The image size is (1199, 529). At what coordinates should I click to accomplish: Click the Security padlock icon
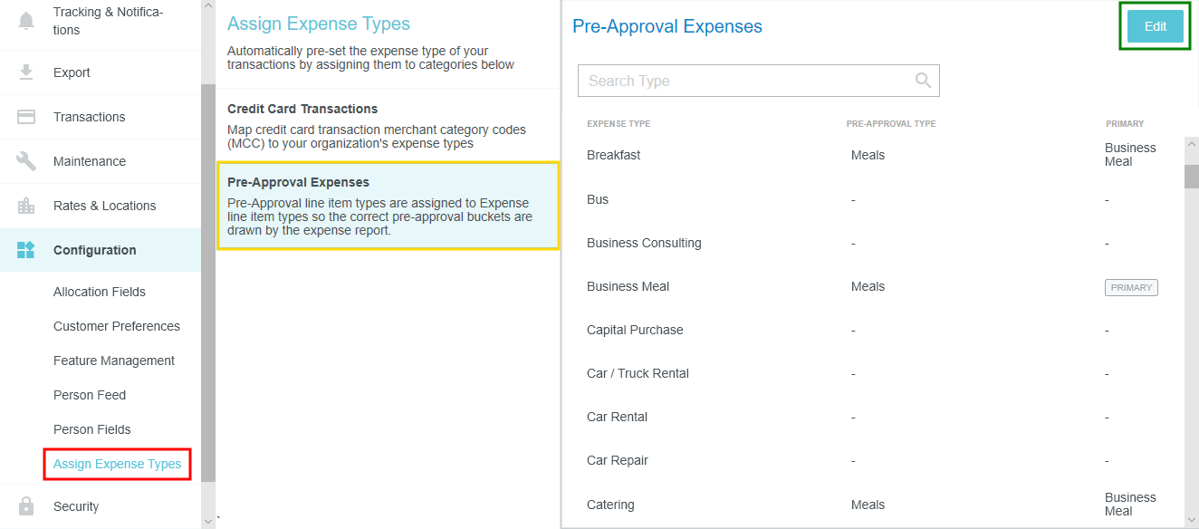(26, 506)
